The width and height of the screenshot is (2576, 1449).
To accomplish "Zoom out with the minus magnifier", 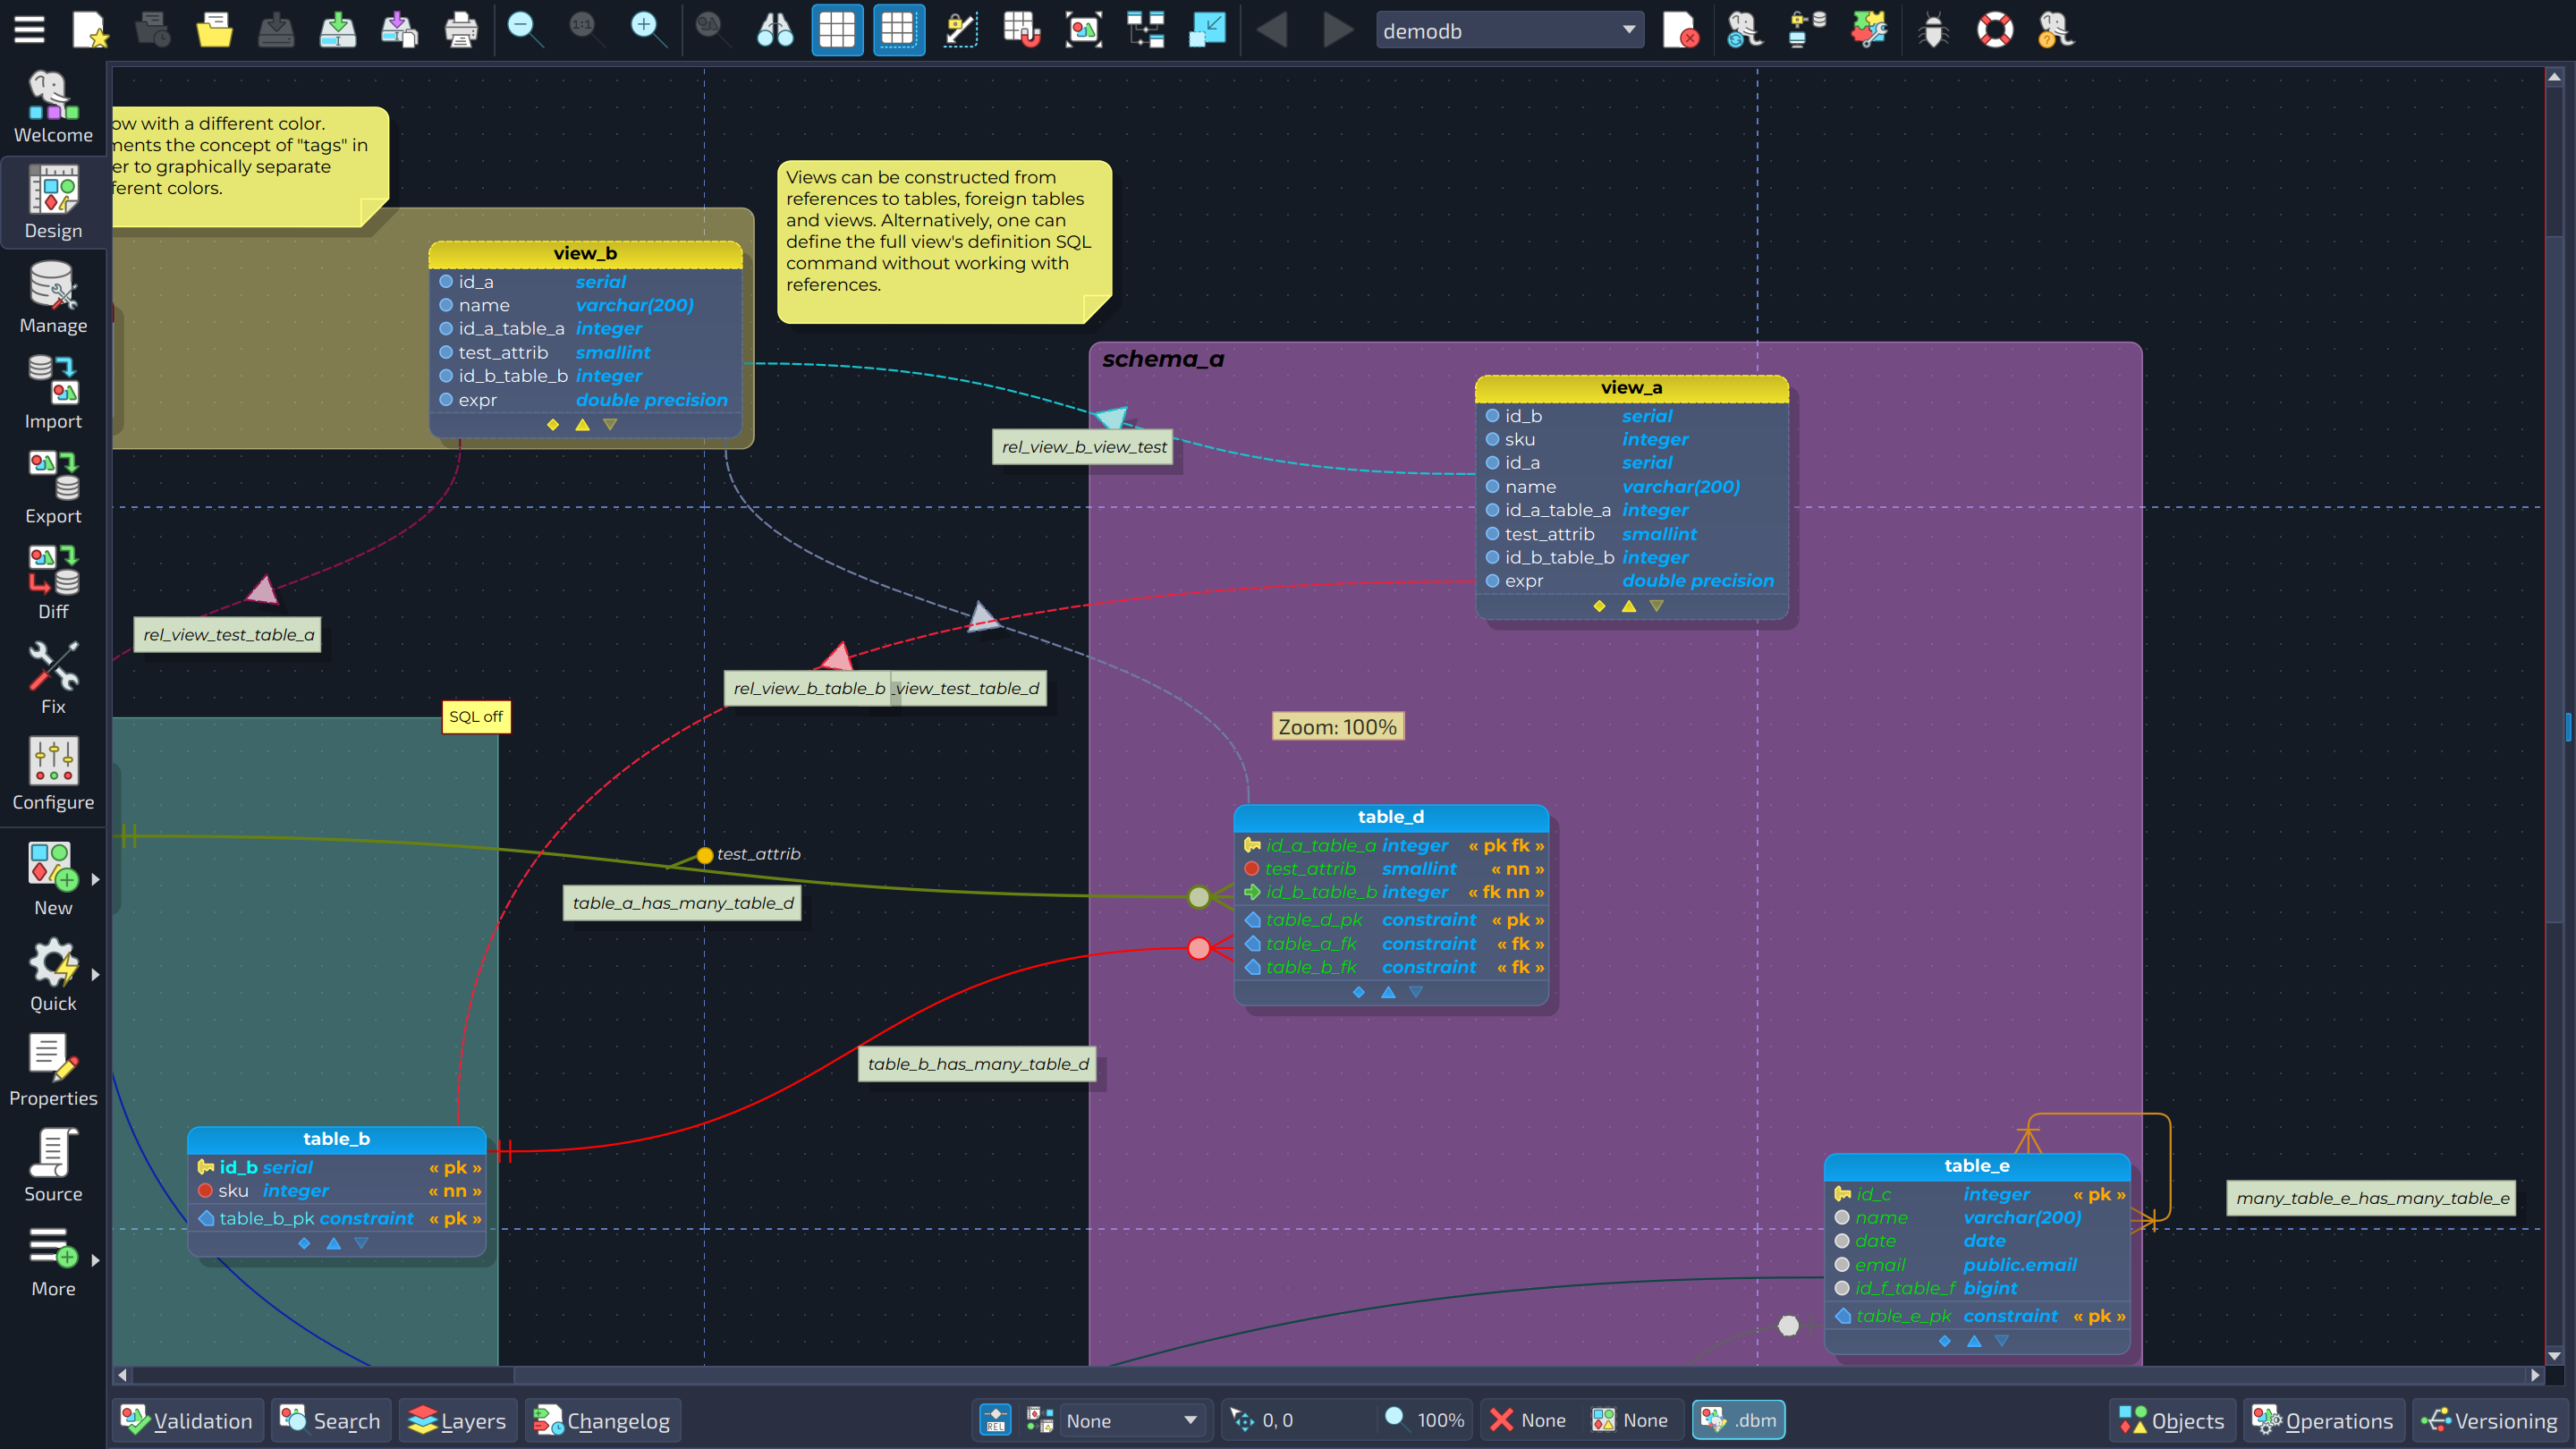I will pos(524,30).
